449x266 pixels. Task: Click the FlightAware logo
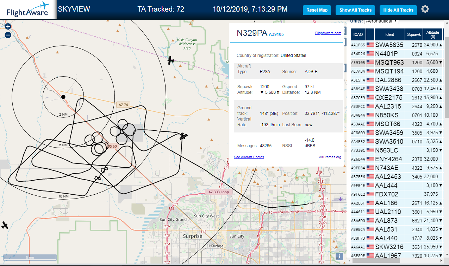[28, 9]
